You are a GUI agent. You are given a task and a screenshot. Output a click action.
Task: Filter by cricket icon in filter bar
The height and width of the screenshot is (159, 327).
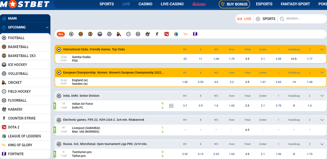(x=119, y=34)
